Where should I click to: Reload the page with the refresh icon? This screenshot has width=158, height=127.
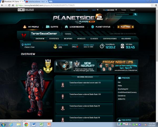pos(9,5)
